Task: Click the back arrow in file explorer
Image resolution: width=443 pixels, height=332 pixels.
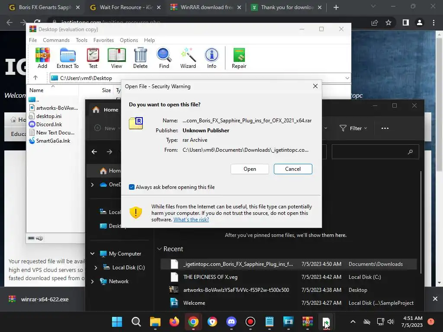Action: click(94, 152)
